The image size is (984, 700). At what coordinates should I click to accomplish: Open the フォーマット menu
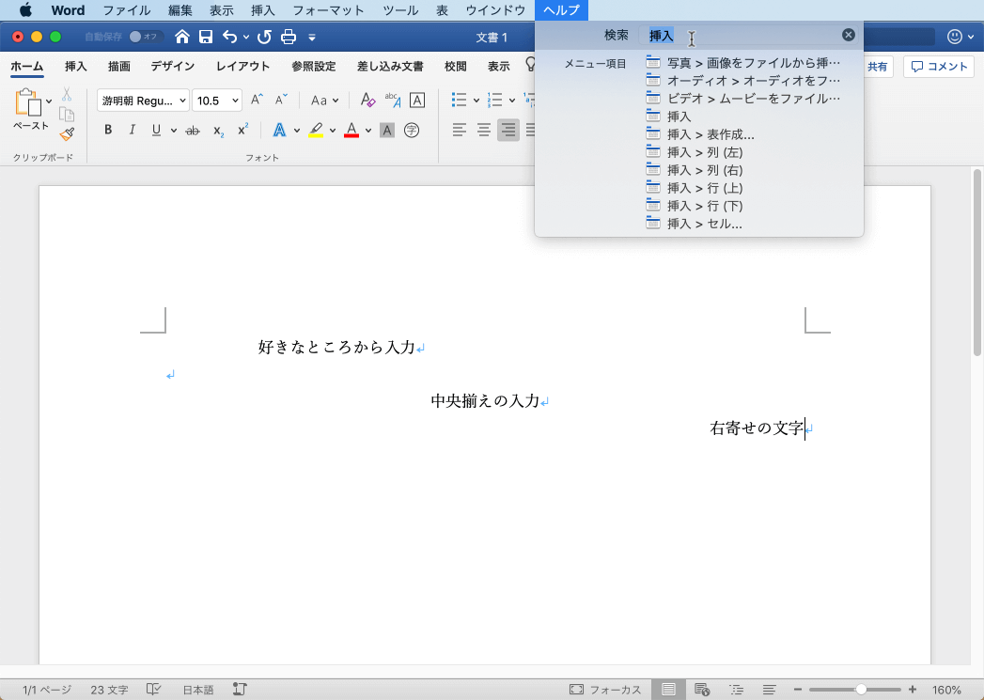coord(328,10)
